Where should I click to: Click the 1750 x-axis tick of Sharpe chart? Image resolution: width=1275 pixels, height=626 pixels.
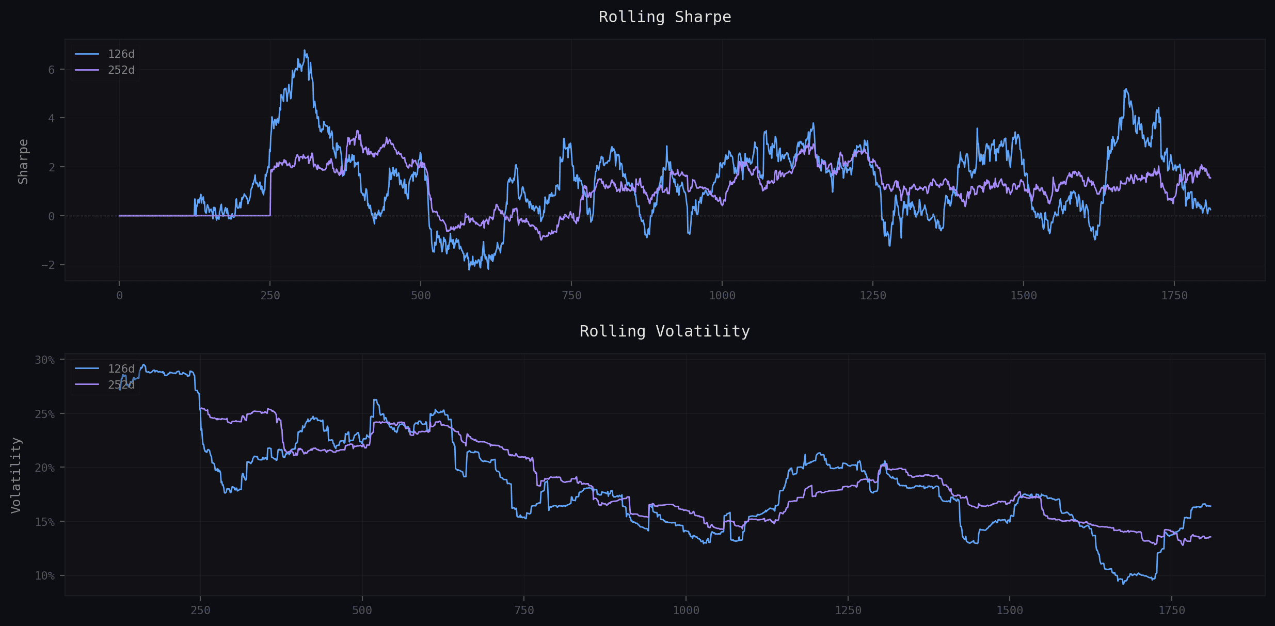coord(1174,296)
